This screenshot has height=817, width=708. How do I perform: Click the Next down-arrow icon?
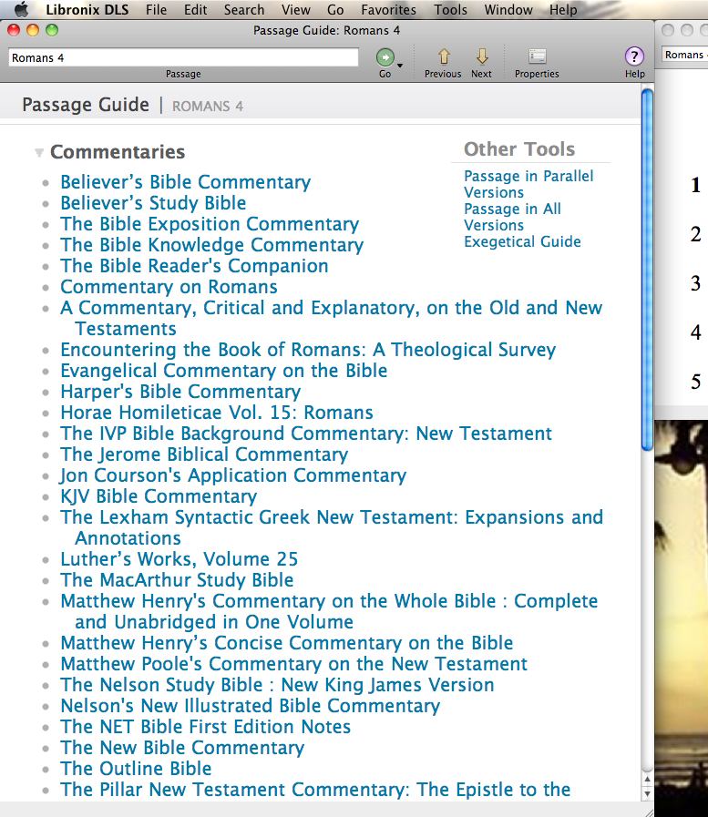482,56
